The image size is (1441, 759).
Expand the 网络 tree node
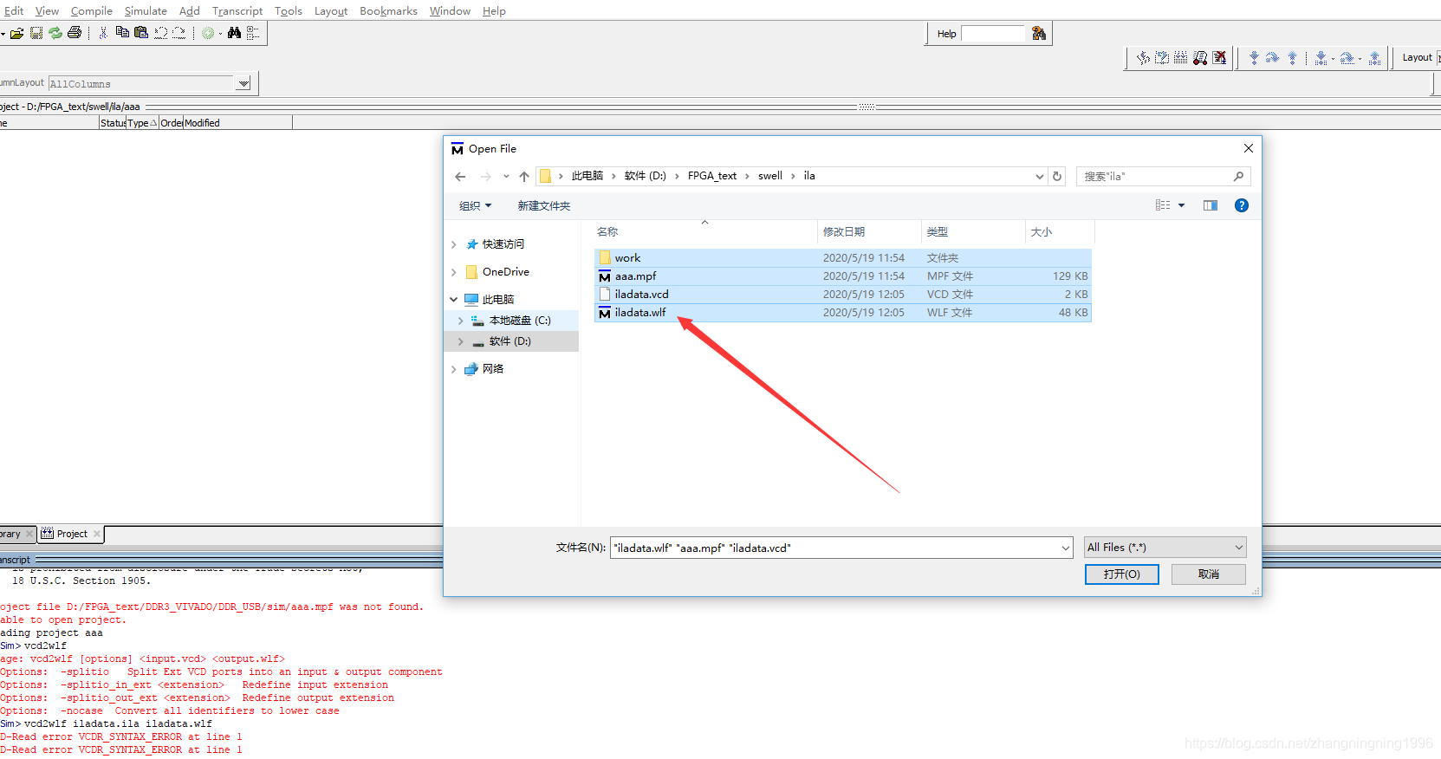[454, 369]
